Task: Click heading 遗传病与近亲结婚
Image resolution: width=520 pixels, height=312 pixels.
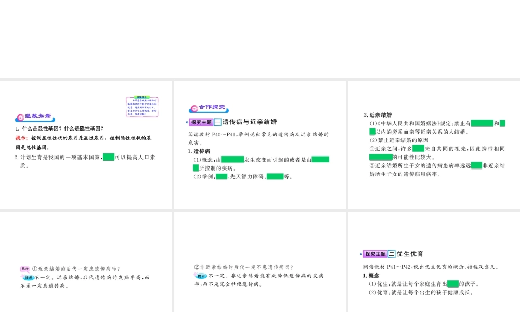Action: (250, 122)
